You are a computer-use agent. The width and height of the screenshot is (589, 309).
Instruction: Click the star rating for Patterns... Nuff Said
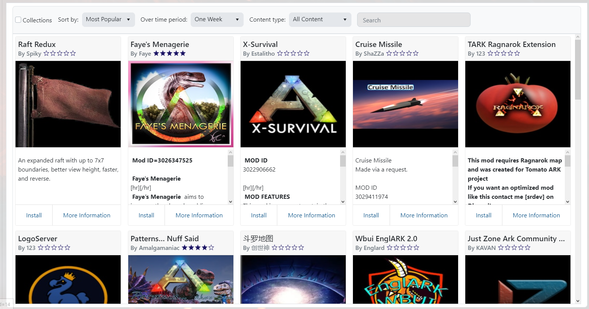point(198,248)
